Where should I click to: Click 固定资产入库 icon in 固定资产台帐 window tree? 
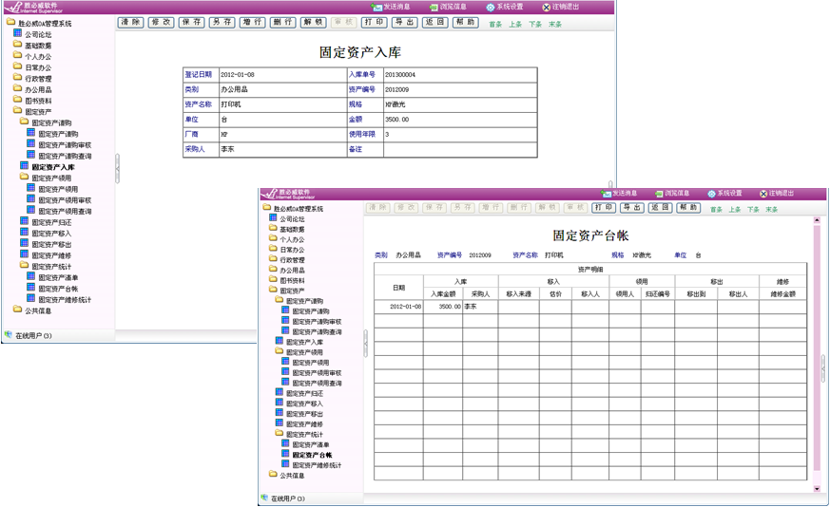point(280,341)
